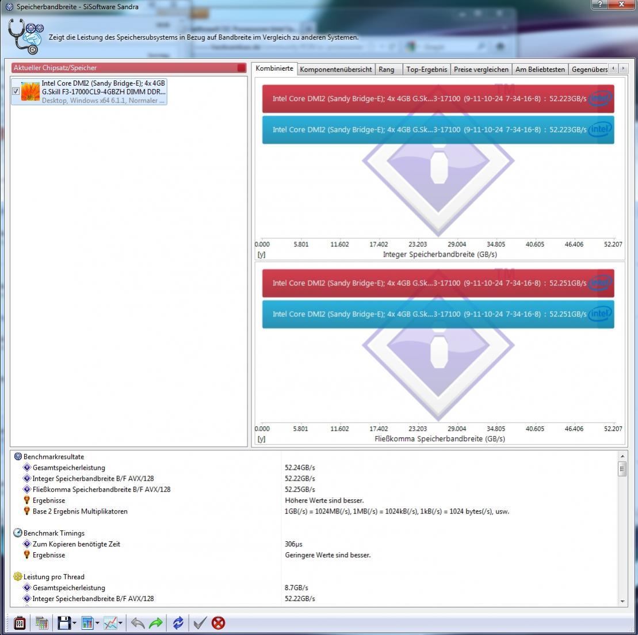
Task: Click the pin icon beside Geringere Werte Ergebnisse row
Action: point(27,554)
